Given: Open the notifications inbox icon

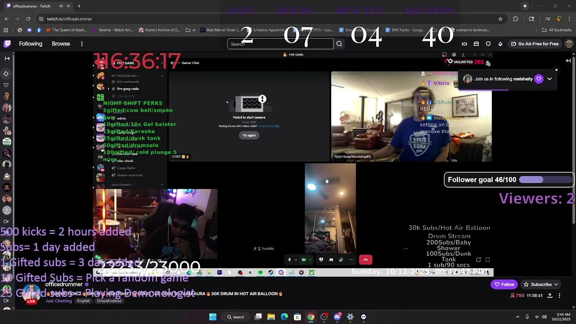Looking at the screenshot, I should pyautogui.click(x=476, y=44).
